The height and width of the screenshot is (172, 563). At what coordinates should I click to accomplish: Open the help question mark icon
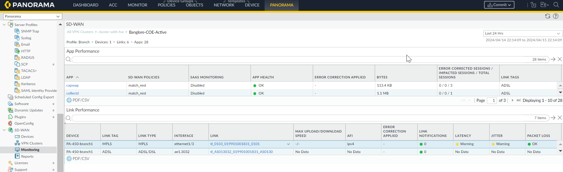pos(556,16)
